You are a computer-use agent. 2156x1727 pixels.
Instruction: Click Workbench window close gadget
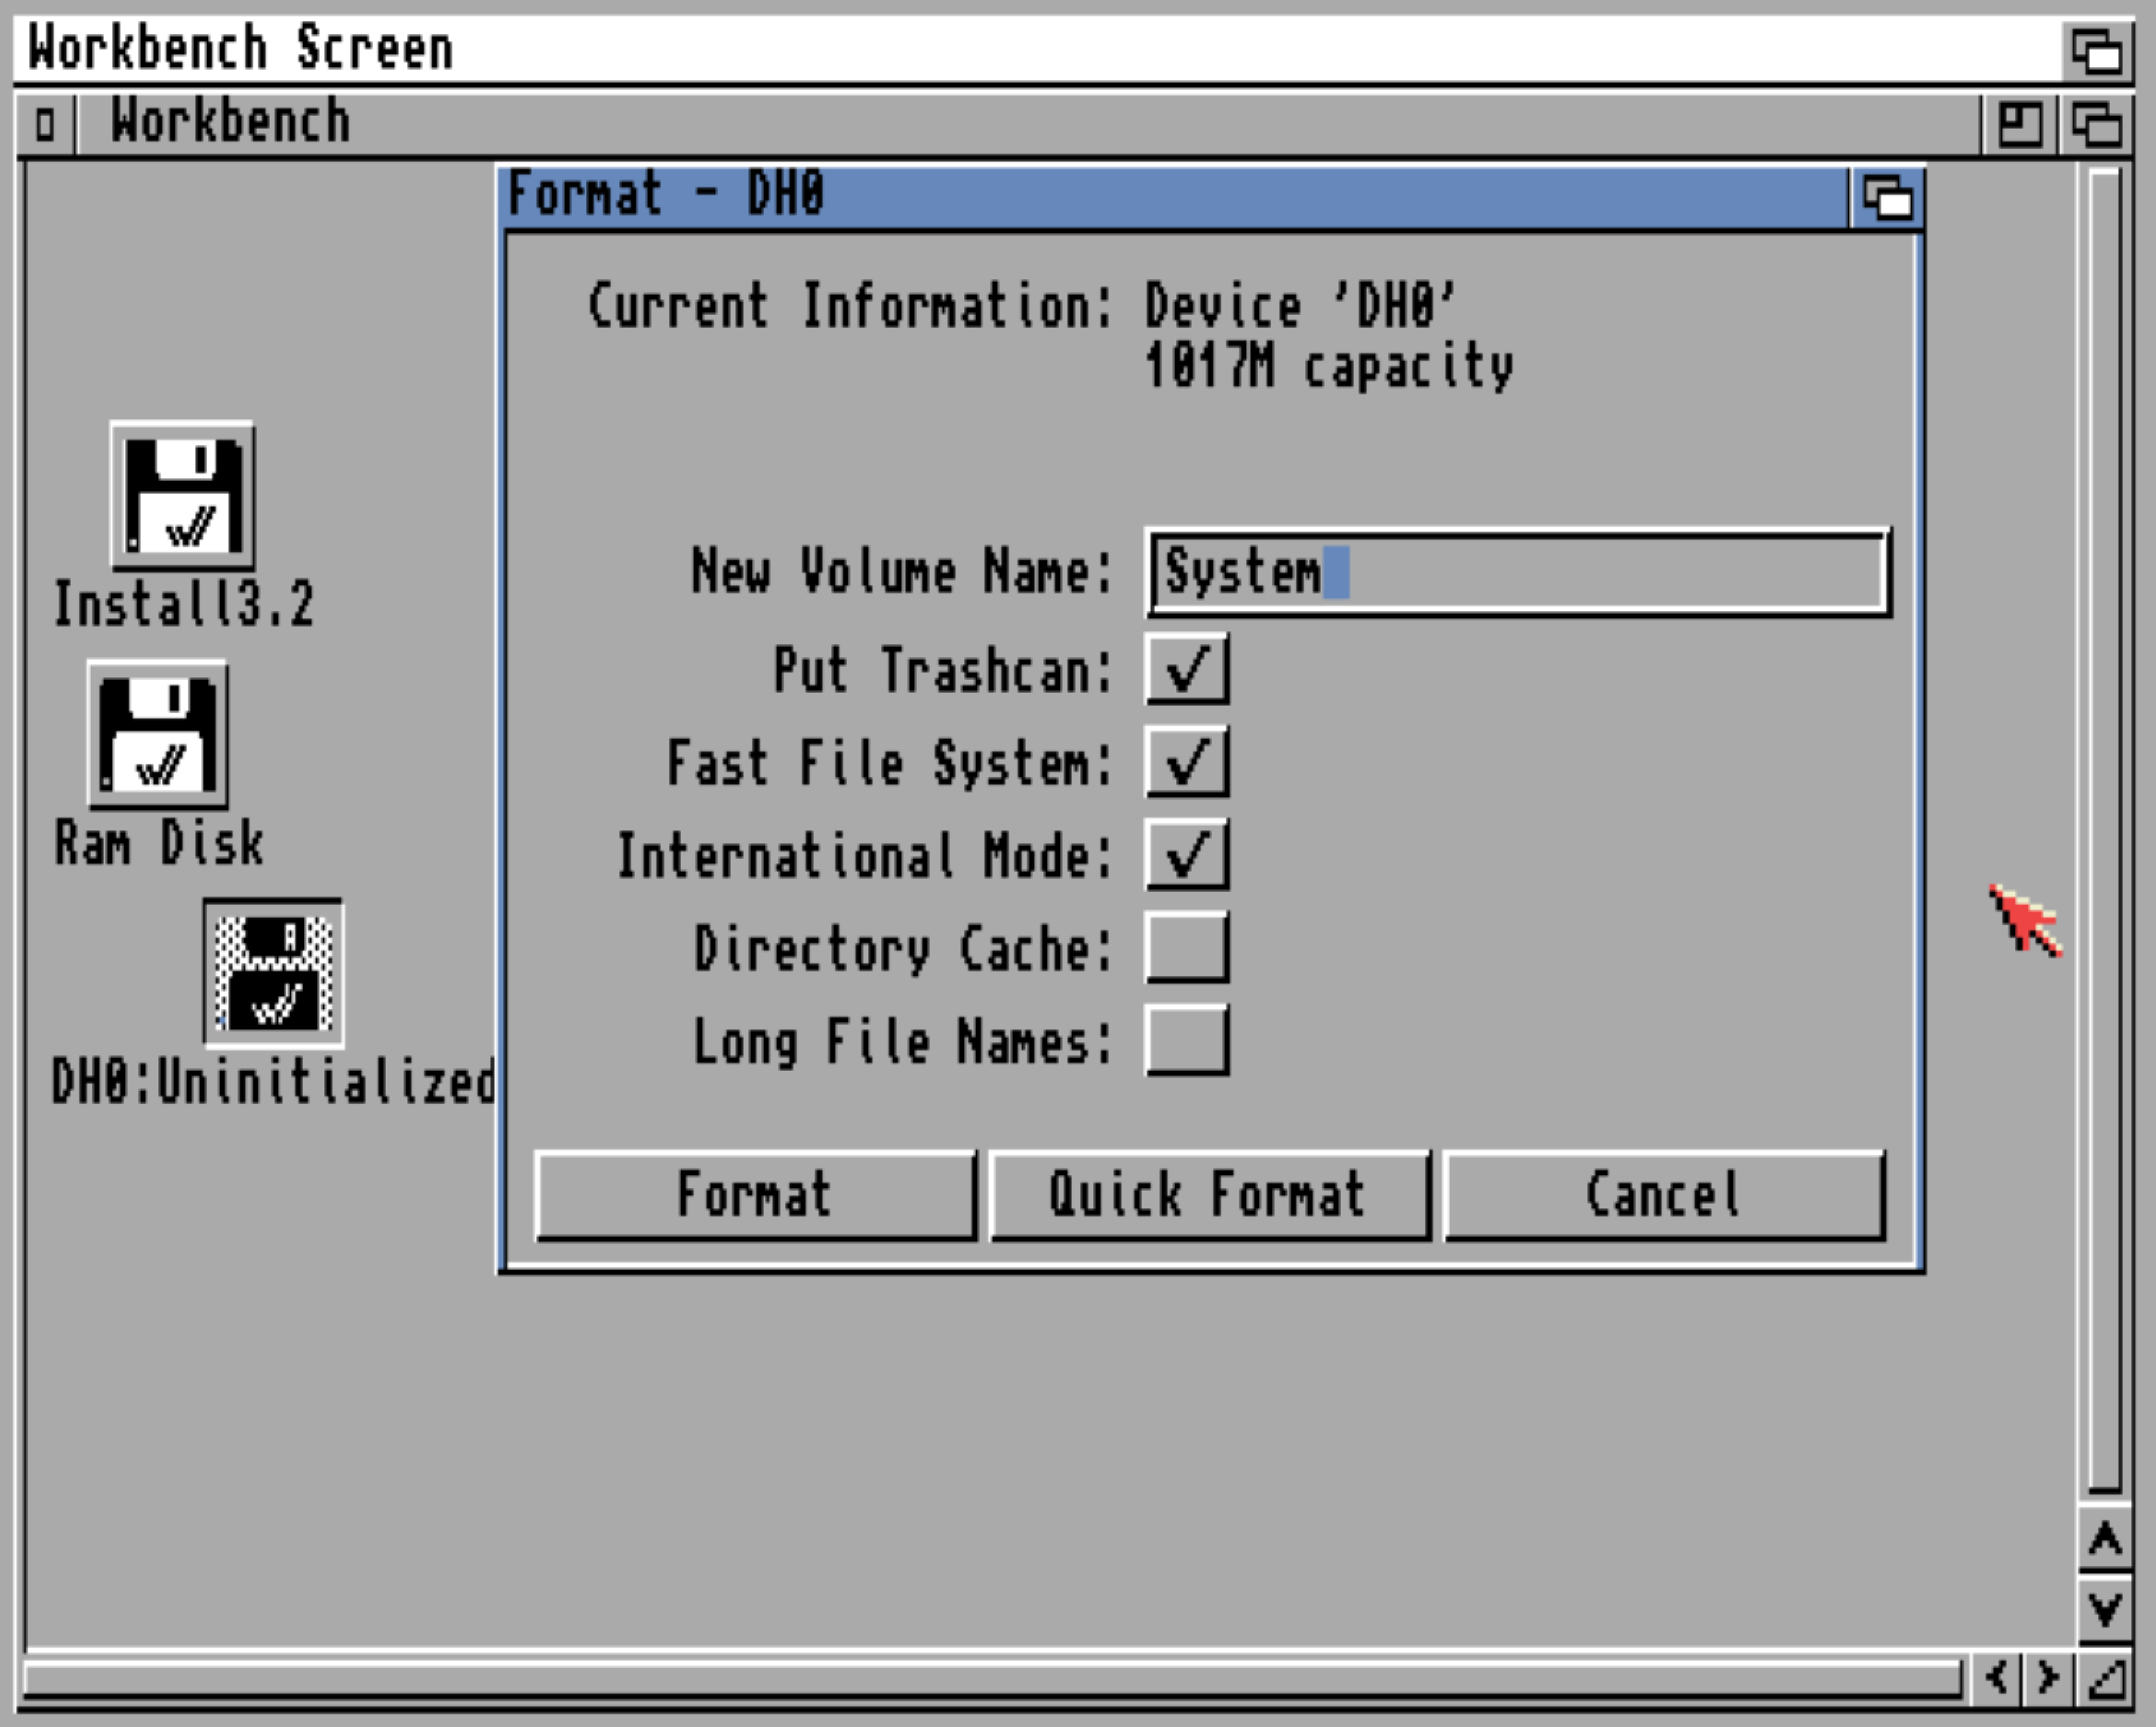45,125
